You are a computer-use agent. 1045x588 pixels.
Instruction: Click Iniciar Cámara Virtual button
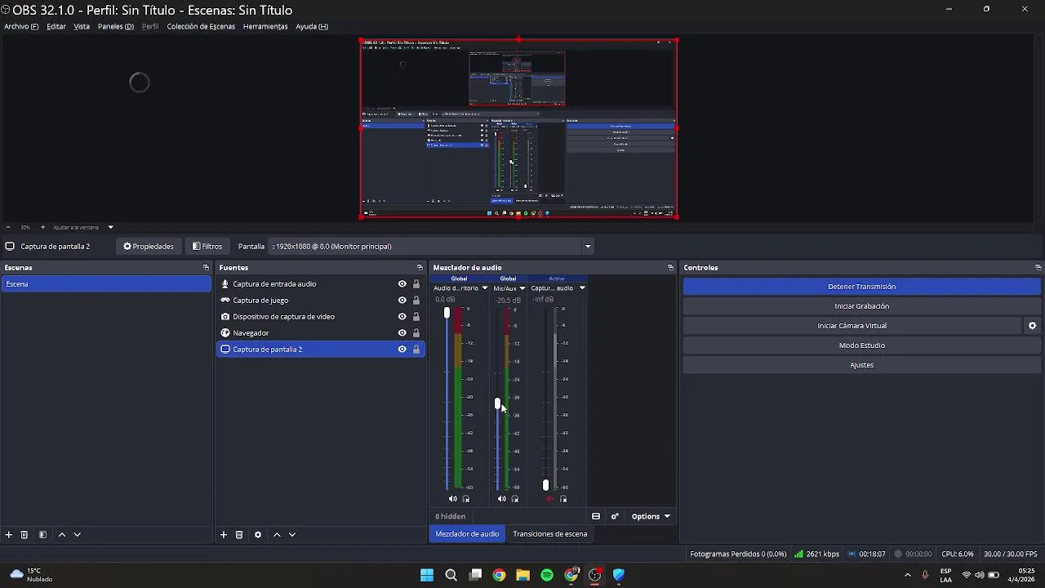pos(852,326)
